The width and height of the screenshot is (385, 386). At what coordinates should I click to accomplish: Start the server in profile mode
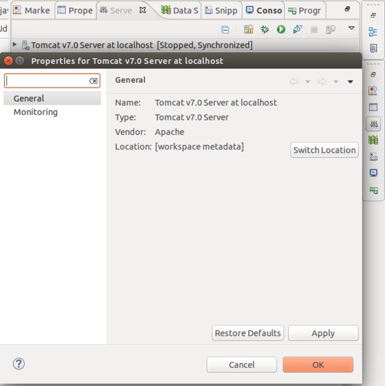(297, 29)
